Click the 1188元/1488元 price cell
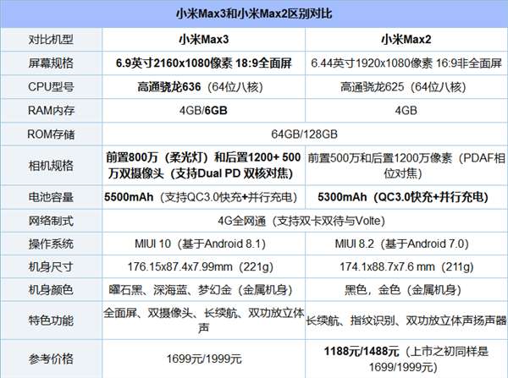This screenshot has height=378, width=508. [x=406, y=359]
